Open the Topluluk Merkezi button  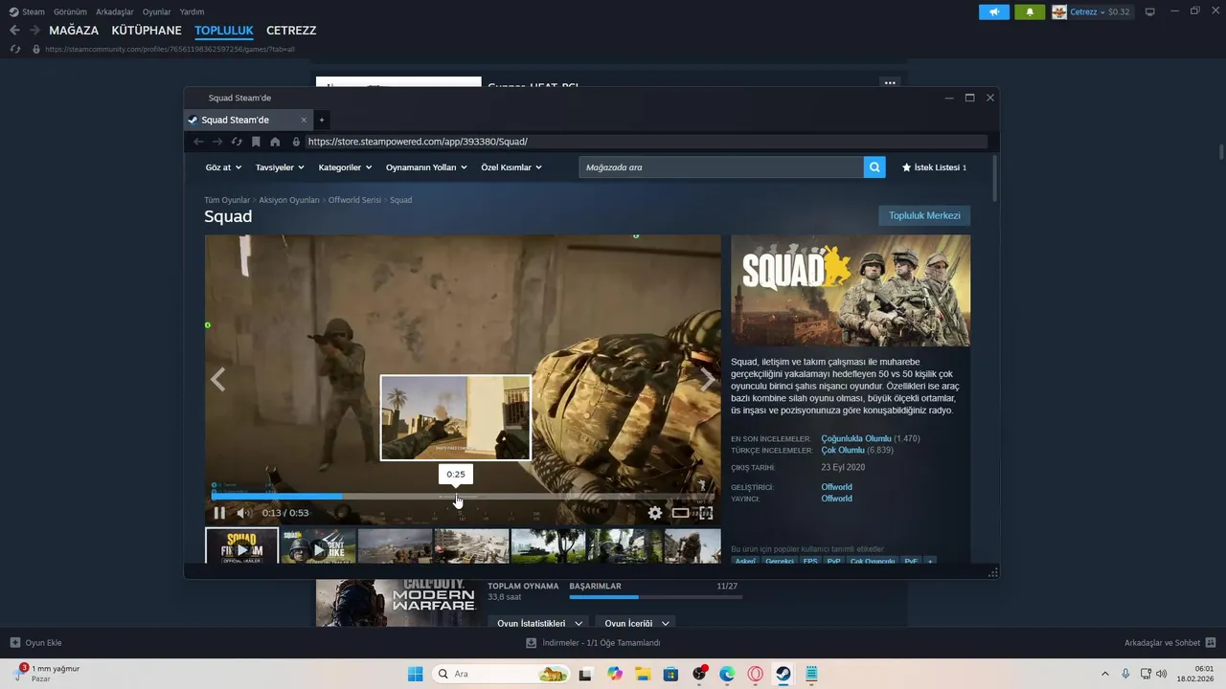924,215
